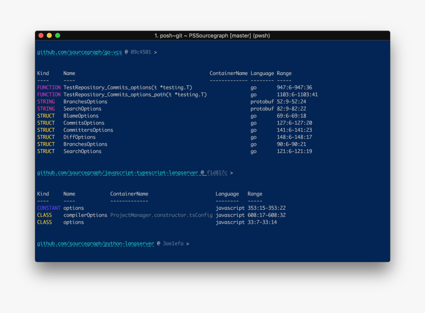Click the commit hash f1d817c
Screen dimensions: 425x313
(x=217, y=173)
